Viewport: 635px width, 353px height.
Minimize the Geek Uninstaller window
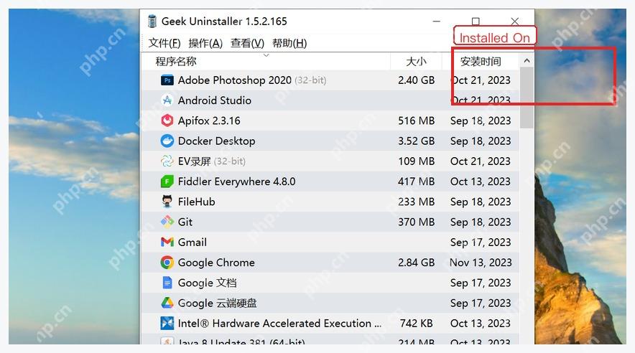(x=436, y=21)
